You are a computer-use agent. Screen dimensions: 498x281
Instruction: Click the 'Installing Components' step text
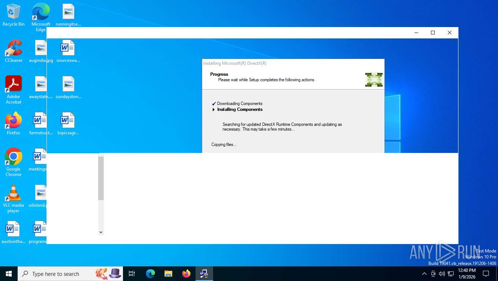point(240,109)
